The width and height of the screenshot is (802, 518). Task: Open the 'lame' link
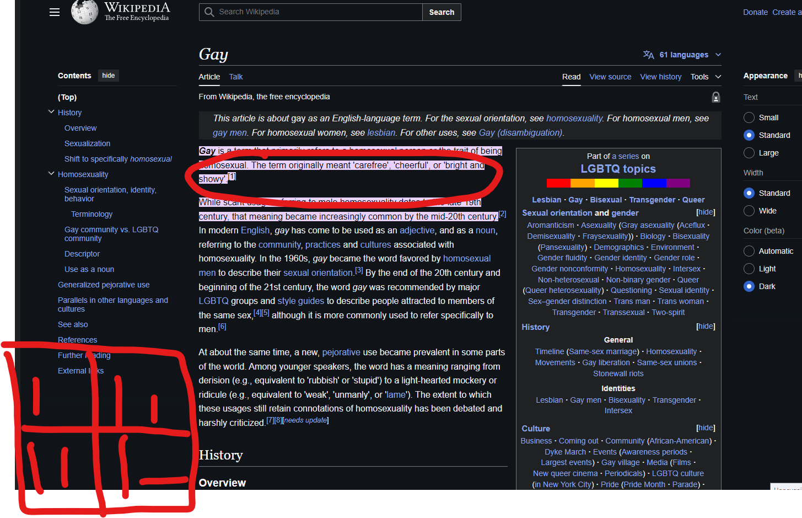coord(396,394)
